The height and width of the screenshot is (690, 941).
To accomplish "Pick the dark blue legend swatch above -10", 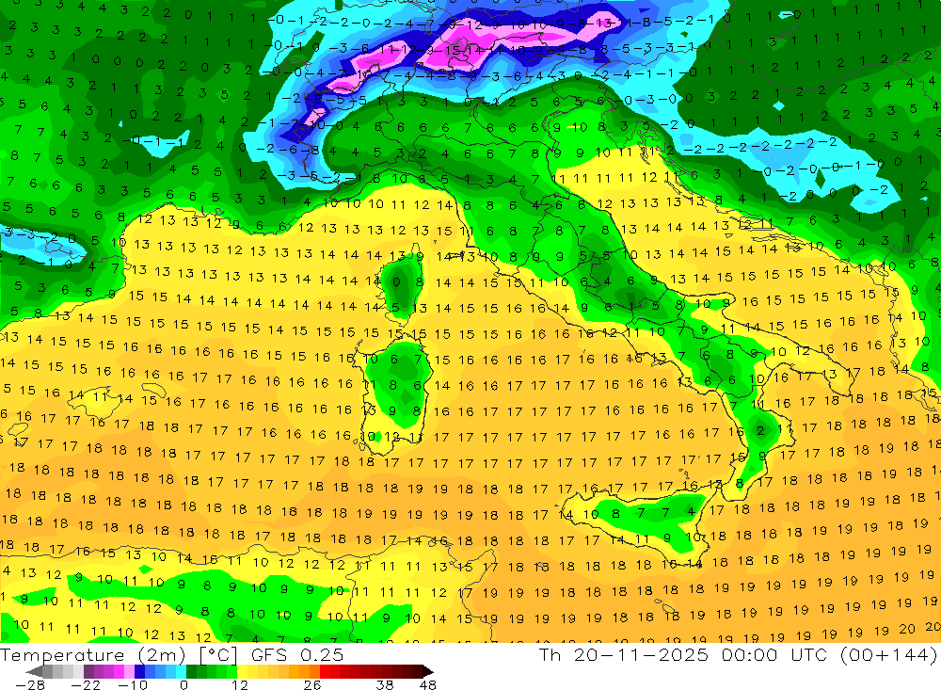I will [139, 671].
